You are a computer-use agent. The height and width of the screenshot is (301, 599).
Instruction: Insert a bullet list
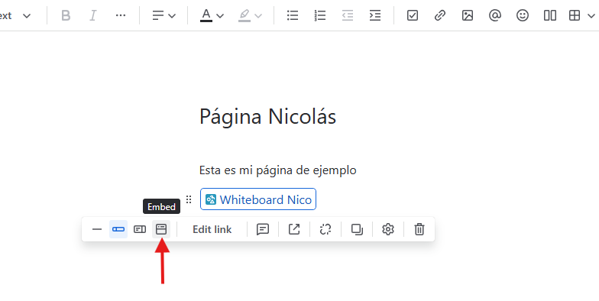point(293,15)
